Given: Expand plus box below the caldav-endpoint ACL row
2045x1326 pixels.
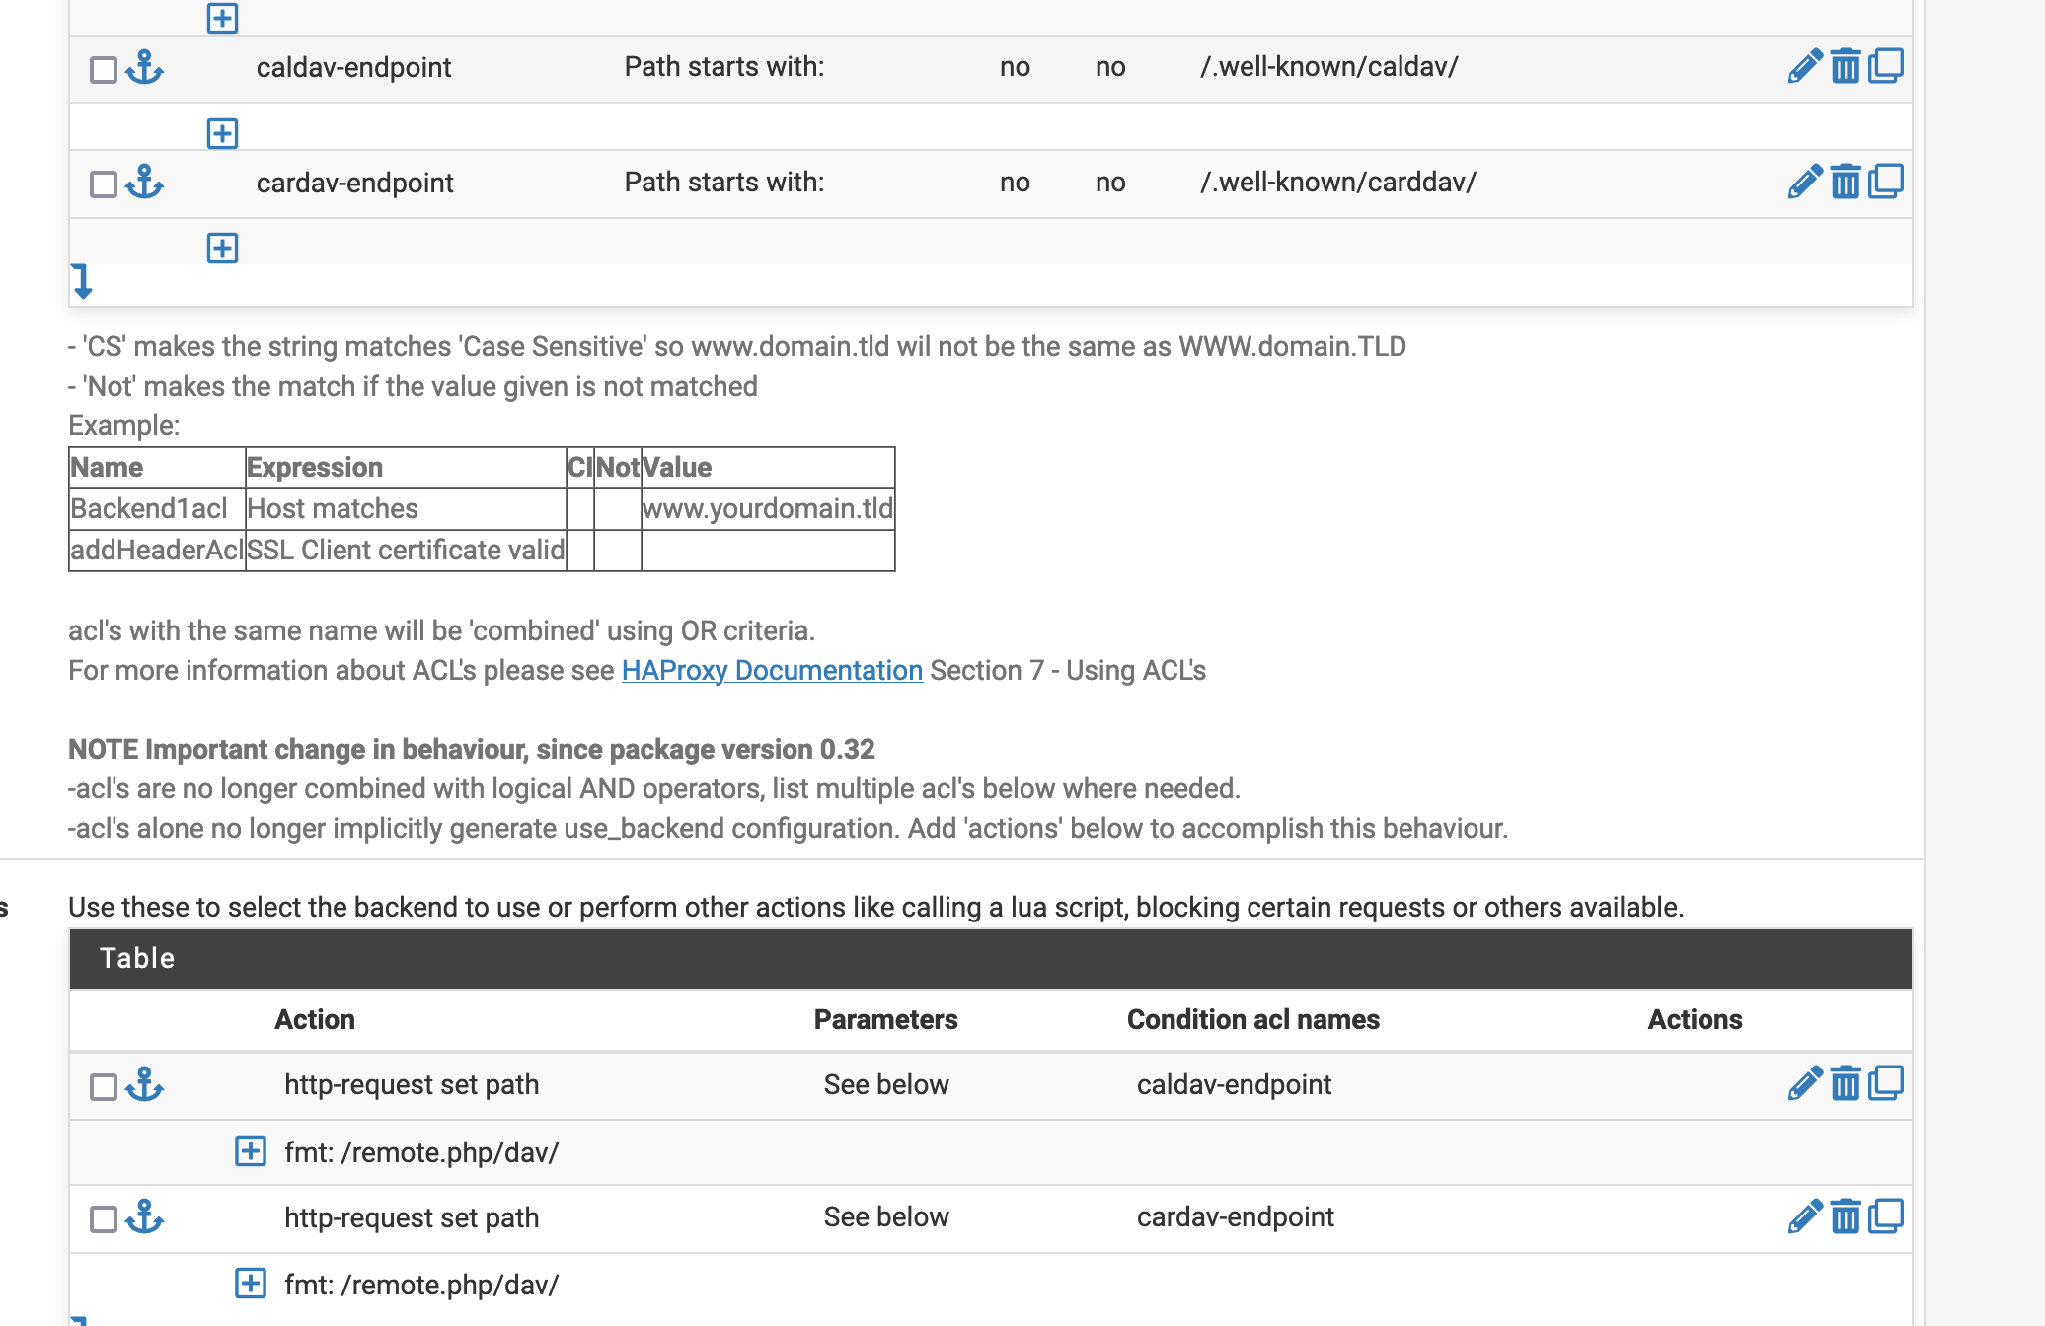Looking at the screenshot, I should [x=223, y=133].
